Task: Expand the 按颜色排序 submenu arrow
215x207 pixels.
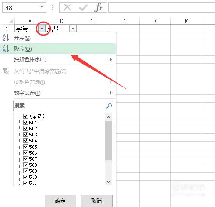Action: (111, 59)
